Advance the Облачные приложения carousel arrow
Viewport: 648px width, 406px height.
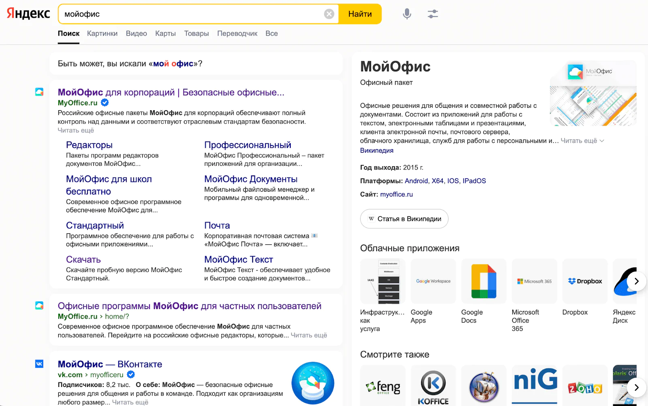click(x=636, y=281)
